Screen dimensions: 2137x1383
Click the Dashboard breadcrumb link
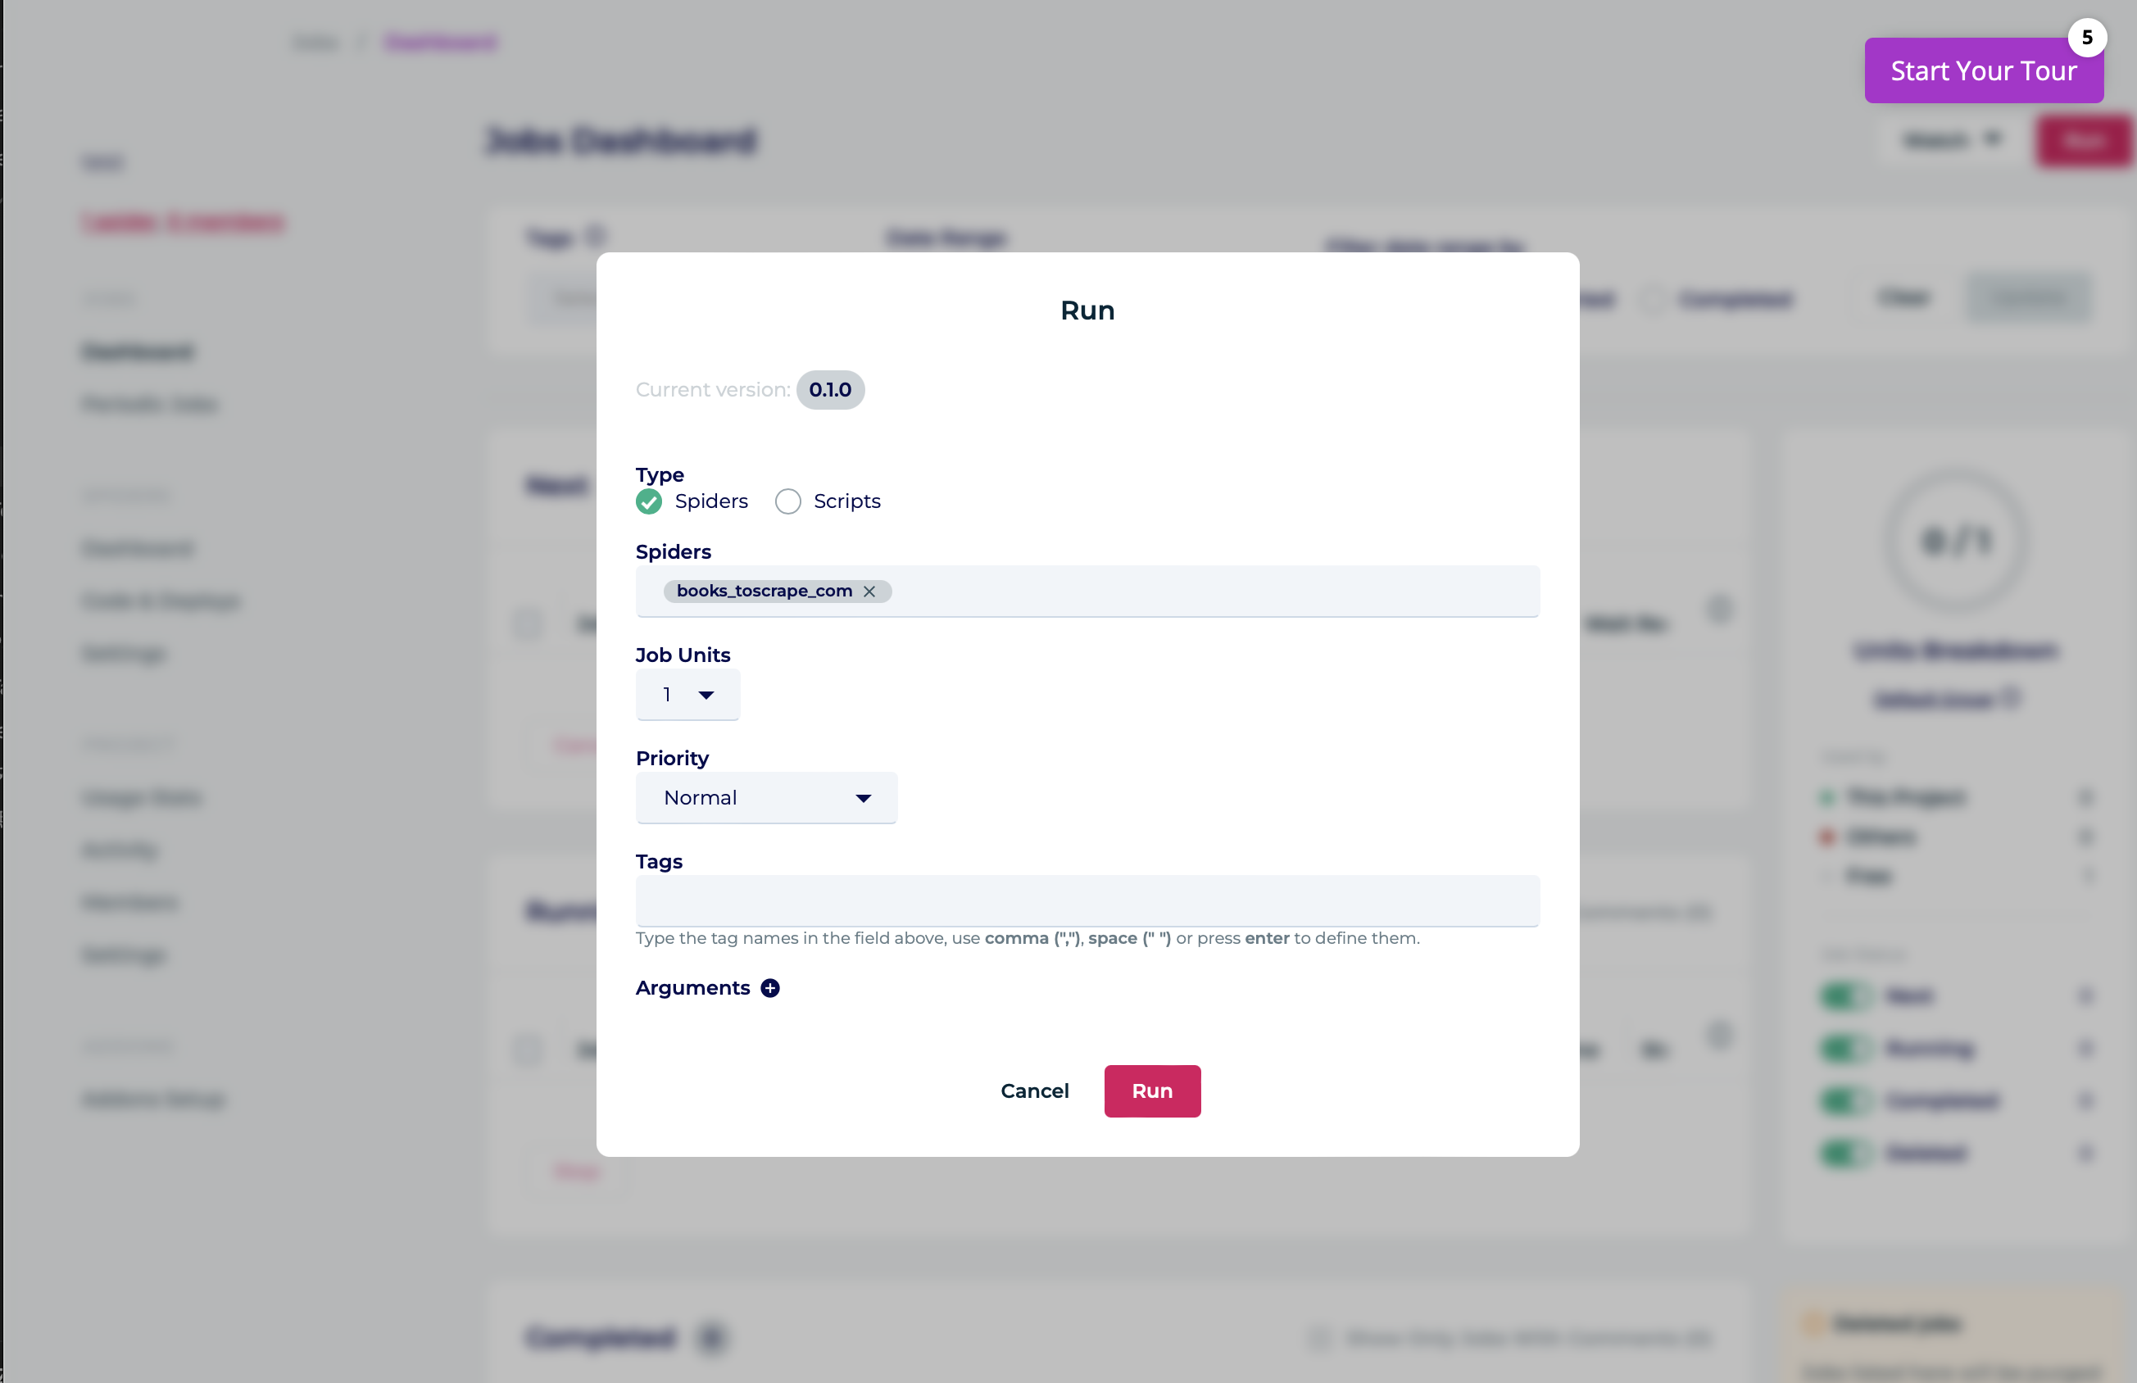point(440,43)
